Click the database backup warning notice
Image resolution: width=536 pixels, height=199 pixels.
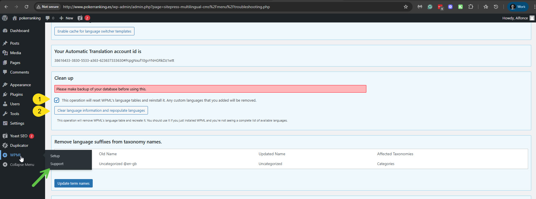(210, 89)
